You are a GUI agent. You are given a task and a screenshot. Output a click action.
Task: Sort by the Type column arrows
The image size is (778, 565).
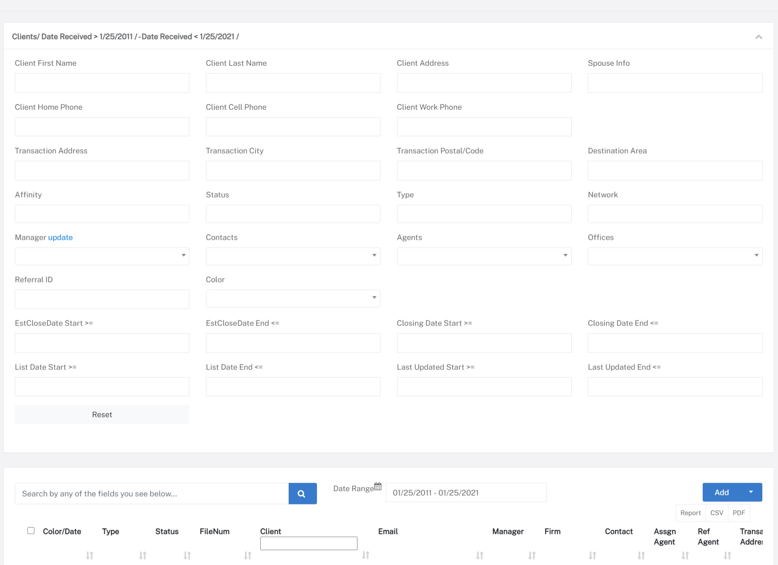[x=143, y=555]
